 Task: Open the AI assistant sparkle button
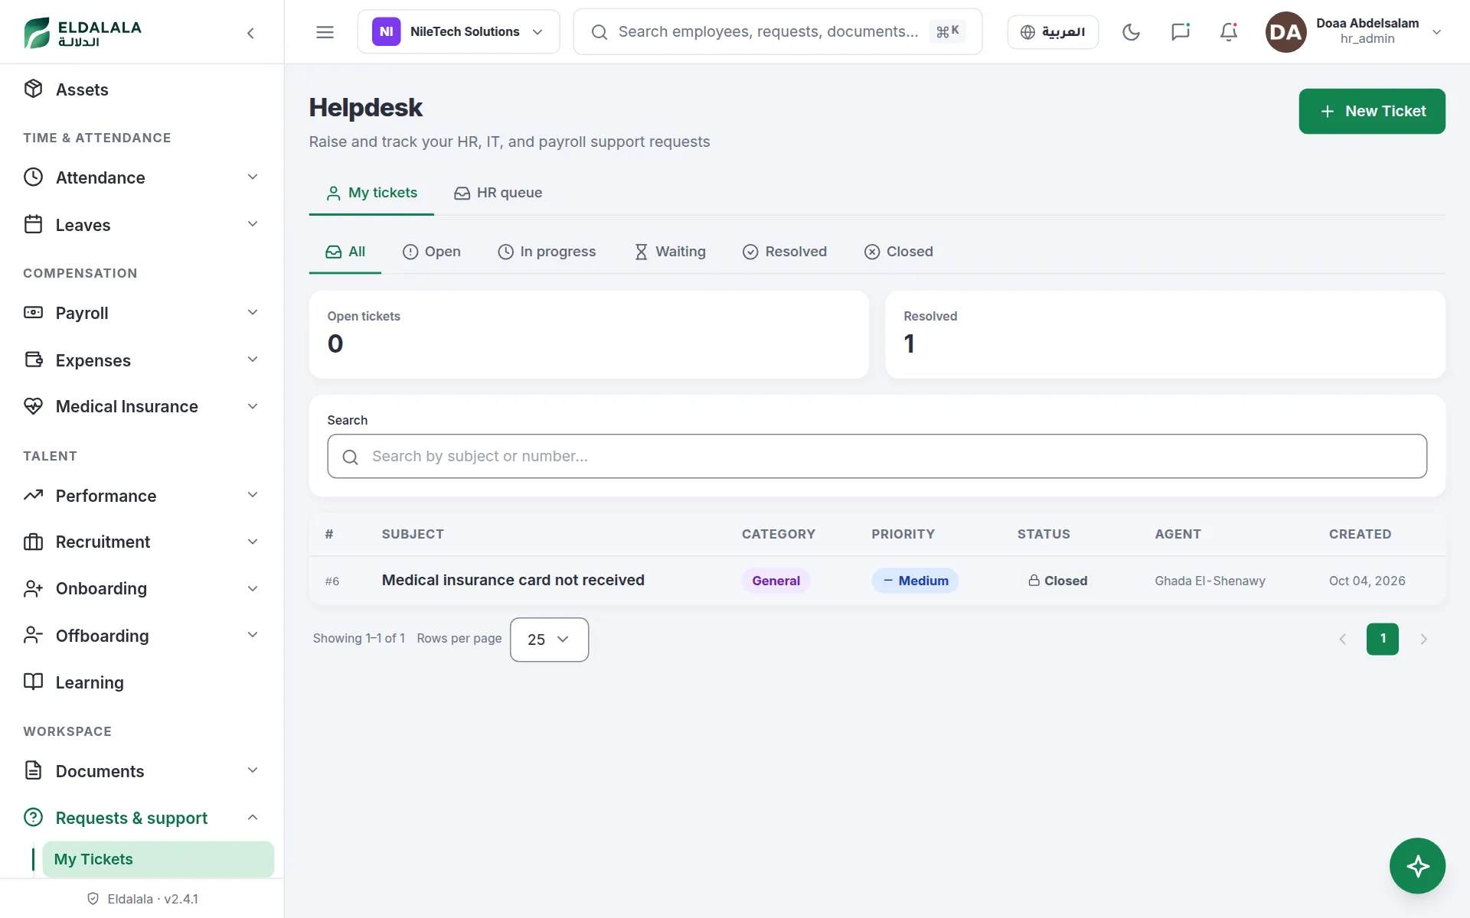[x=1417, y=866]
